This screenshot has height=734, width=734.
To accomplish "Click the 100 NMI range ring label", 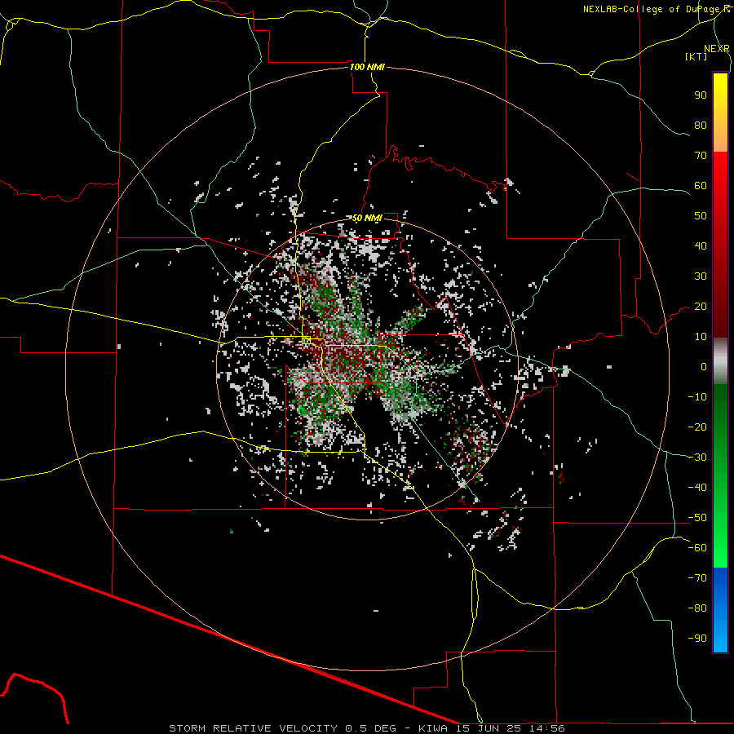I will (x=367, y=67).
